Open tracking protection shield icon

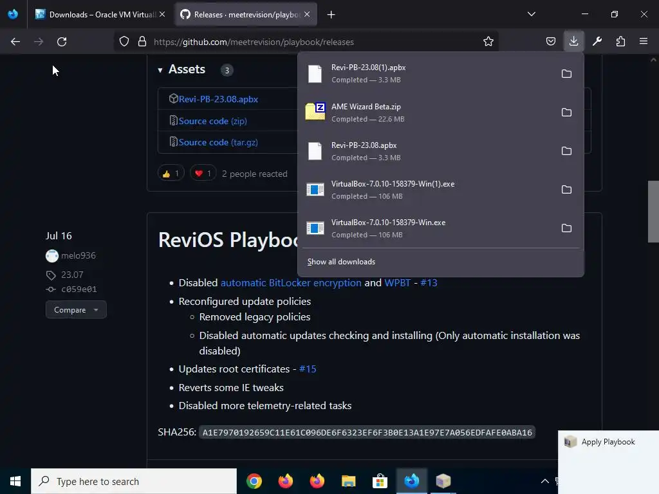tap(124, 42)
